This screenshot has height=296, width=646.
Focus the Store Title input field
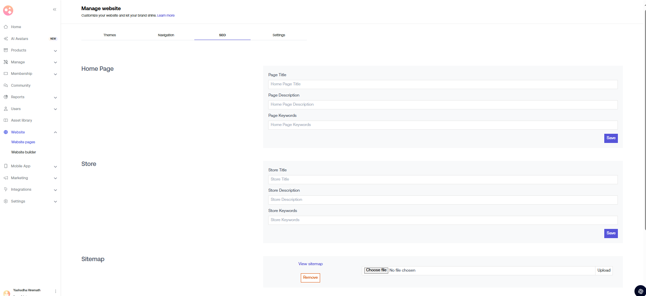click(x=443, y=179)
